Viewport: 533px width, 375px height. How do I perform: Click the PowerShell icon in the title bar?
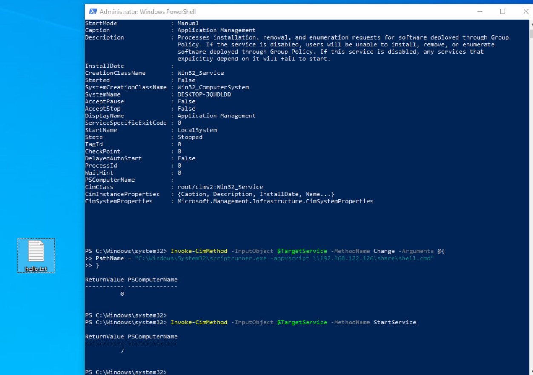pos(92,11)
